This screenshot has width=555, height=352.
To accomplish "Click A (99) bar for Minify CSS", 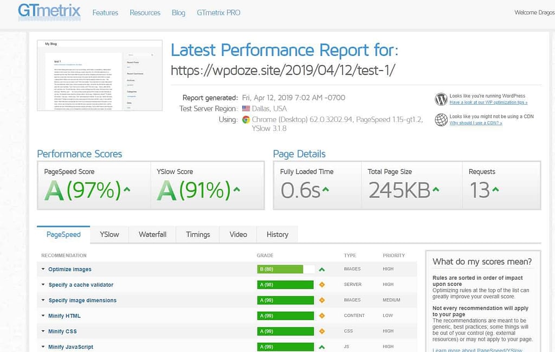I will pyautogui.click(x=286, y=331).
